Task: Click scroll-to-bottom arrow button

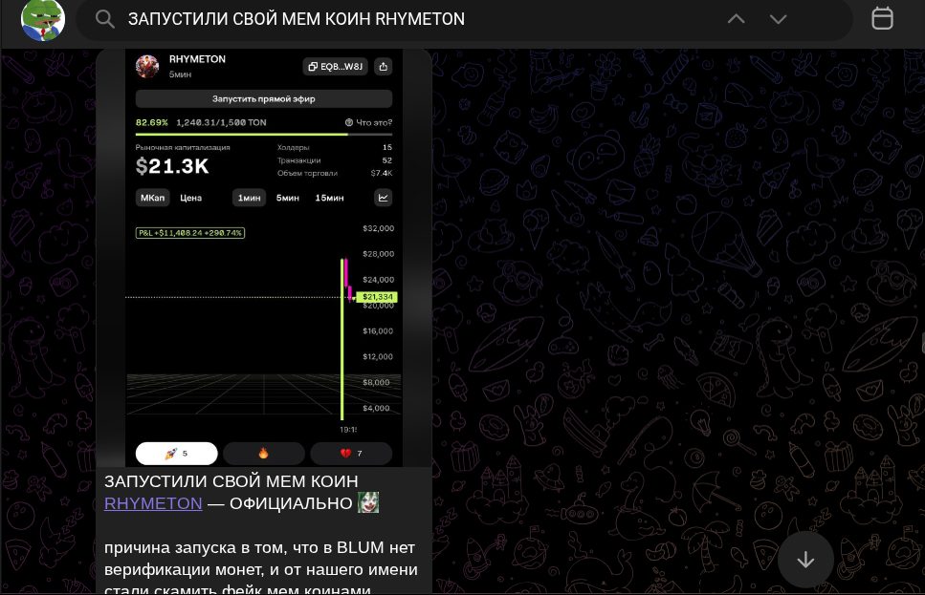Action: click(805, 560)
